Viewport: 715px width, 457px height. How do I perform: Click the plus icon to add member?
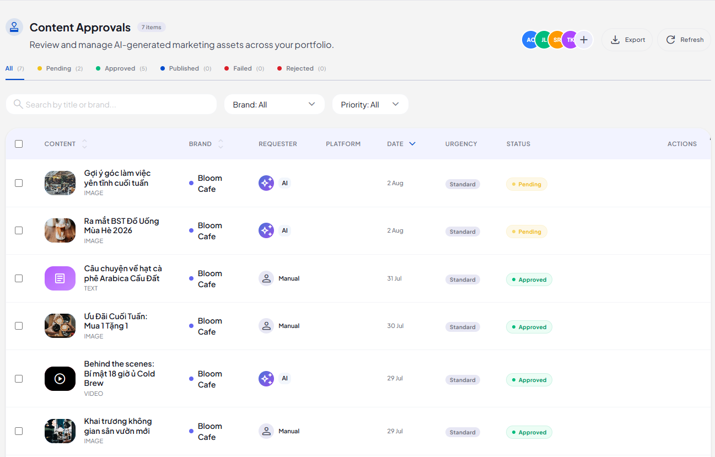point(584,40)
